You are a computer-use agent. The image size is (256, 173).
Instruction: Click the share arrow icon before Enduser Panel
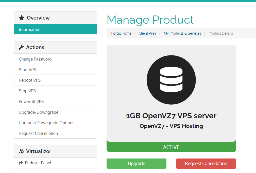[21, 163]
